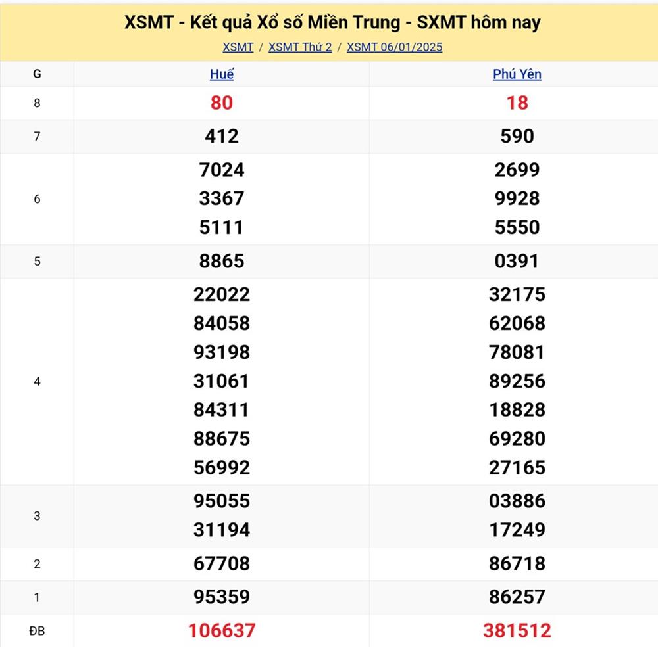Viewport: 658px width, 648px height.
Task: Open the XSMT Thứ 2 link
Action: (x=300, y=47)
